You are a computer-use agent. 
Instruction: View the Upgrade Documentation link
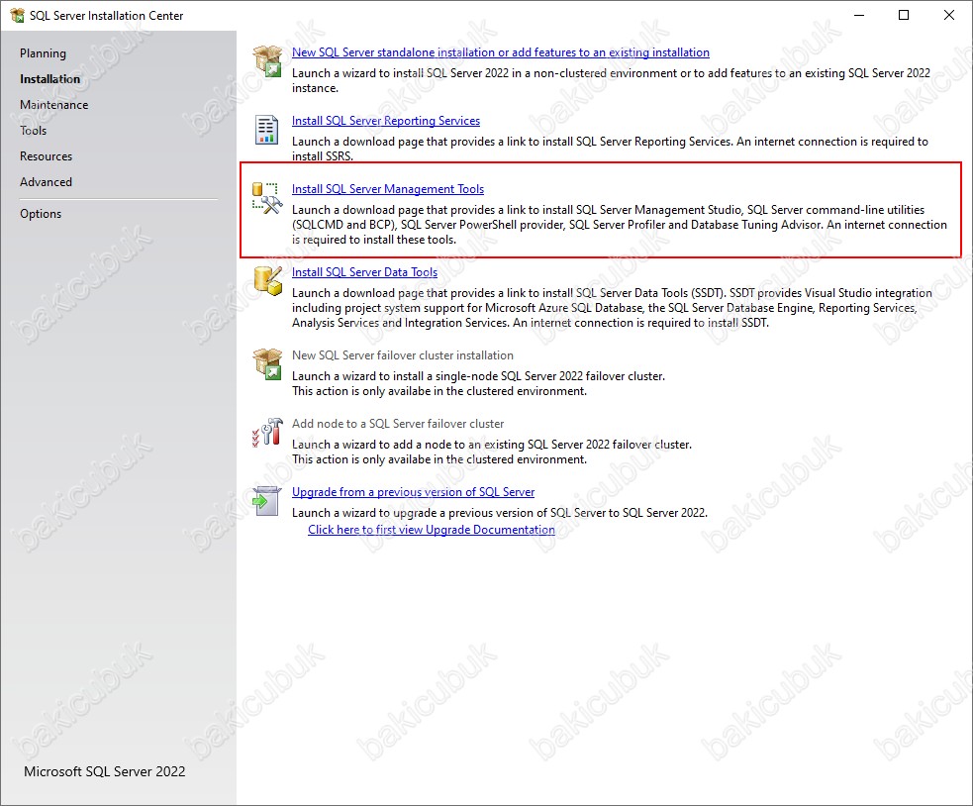coord(432,530)
